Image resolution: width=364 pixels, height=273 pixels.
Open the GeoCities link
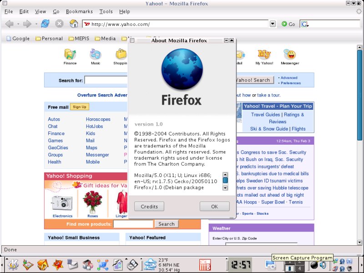pos(58,147)
